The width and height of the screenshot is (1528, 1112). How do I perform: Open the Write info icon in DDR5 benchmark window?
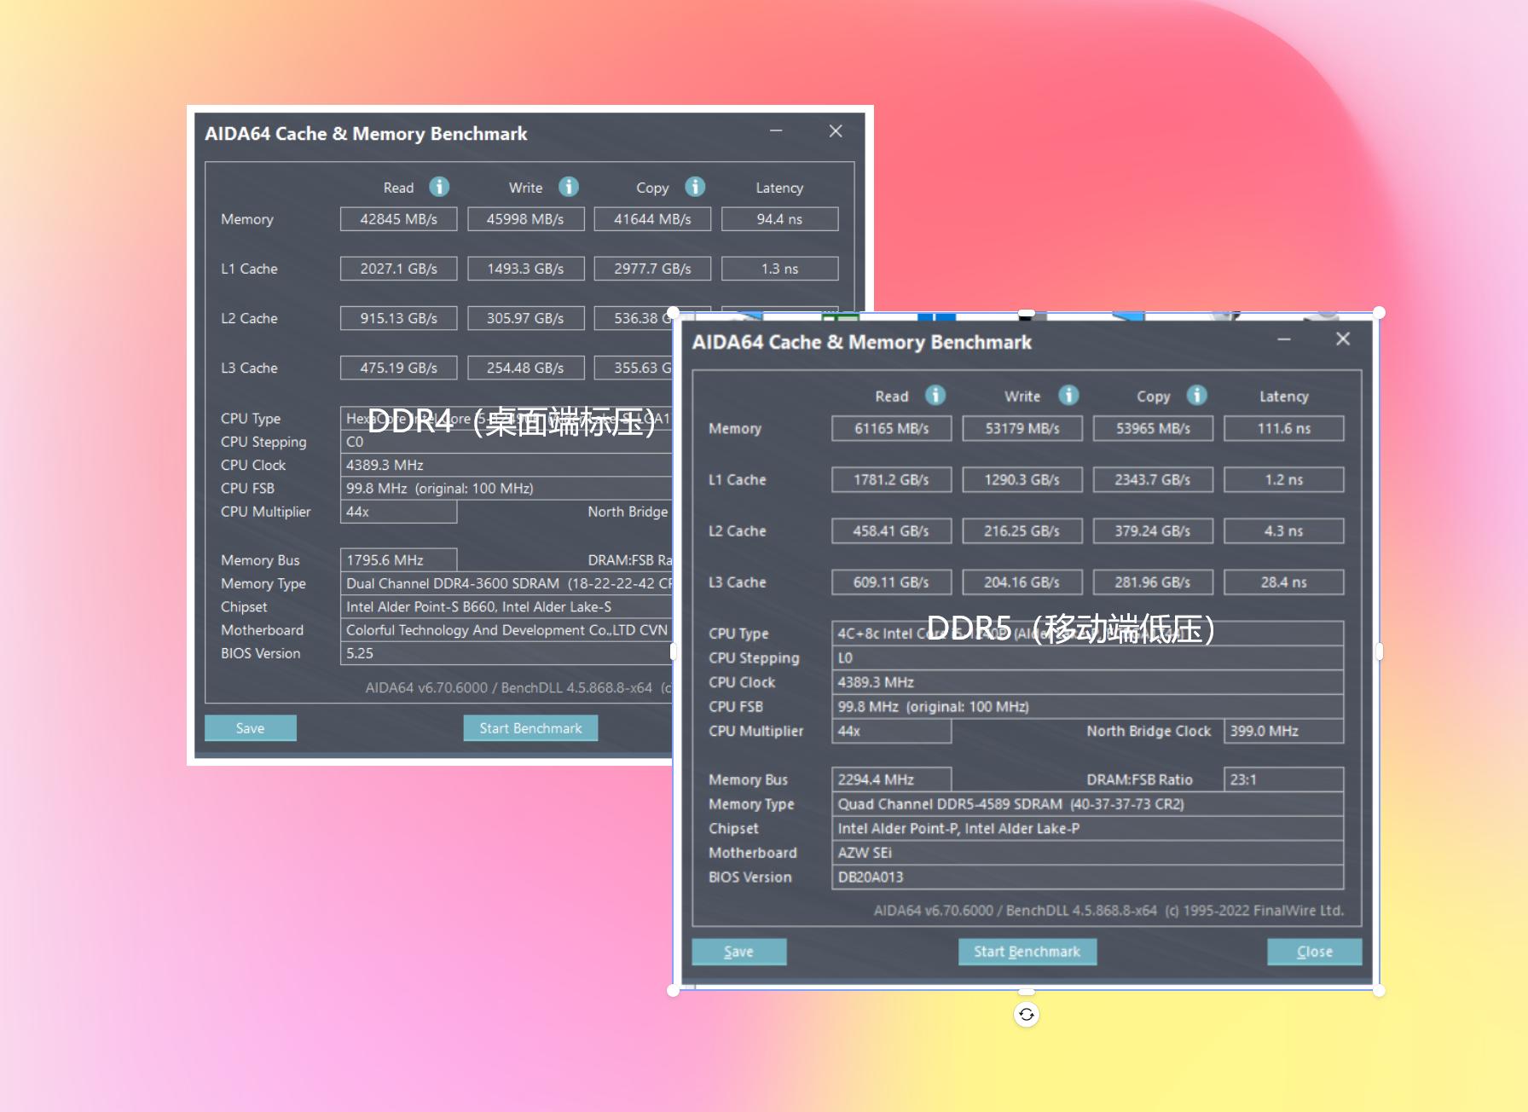coord(1068,396)
